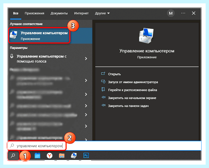Launch Photoshop from the taskbar
Image resolution: width=209 pixels, height=168 pixels.
pyautogui.click(x=86, y=156)
